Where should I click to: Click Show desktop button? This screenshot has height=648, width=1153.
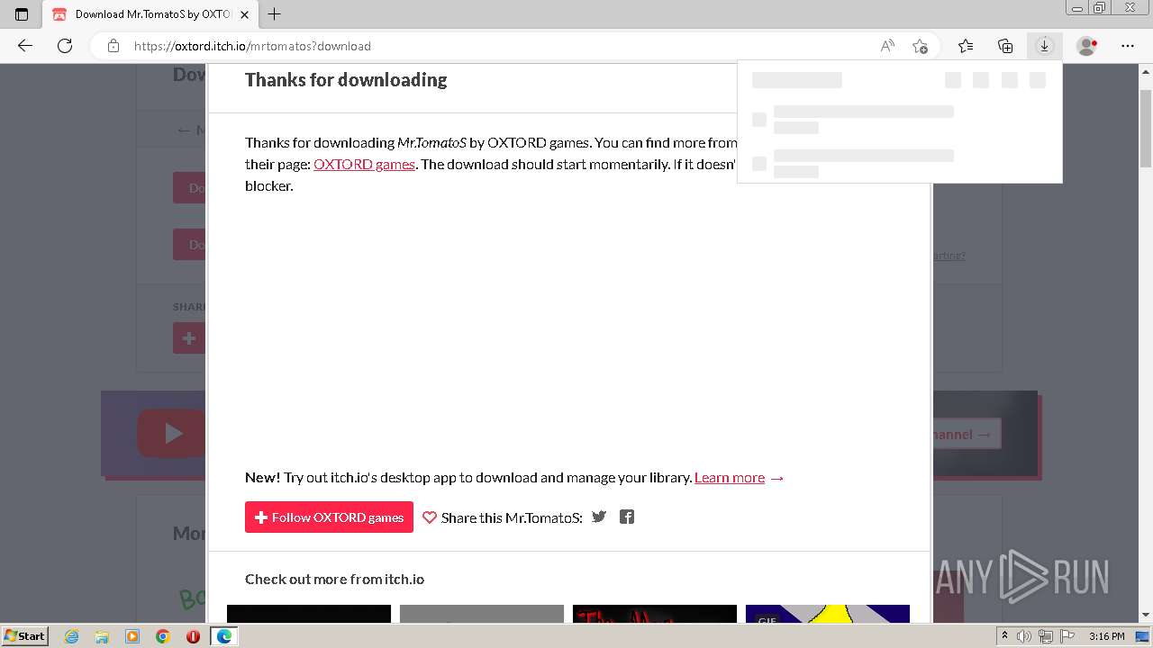(x=1143, y=636)
